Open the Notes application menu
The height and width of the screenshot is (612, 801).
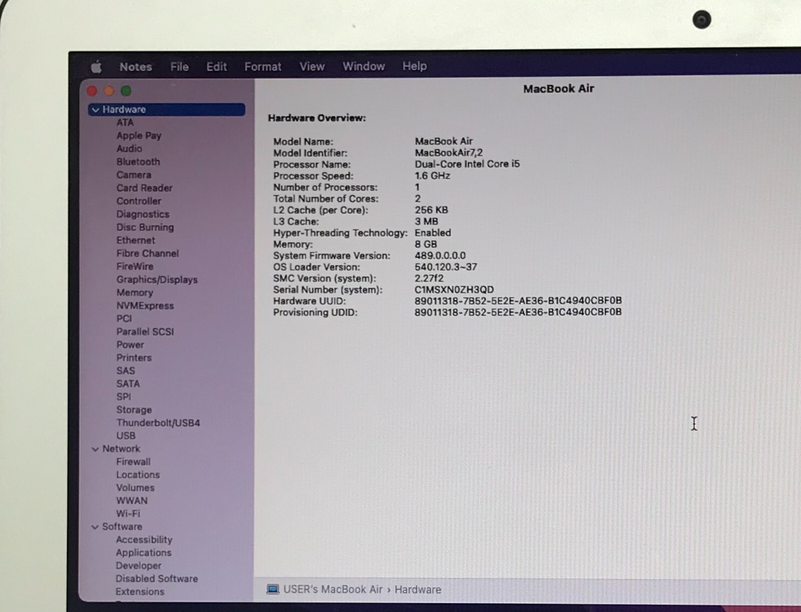click(135, 67)
